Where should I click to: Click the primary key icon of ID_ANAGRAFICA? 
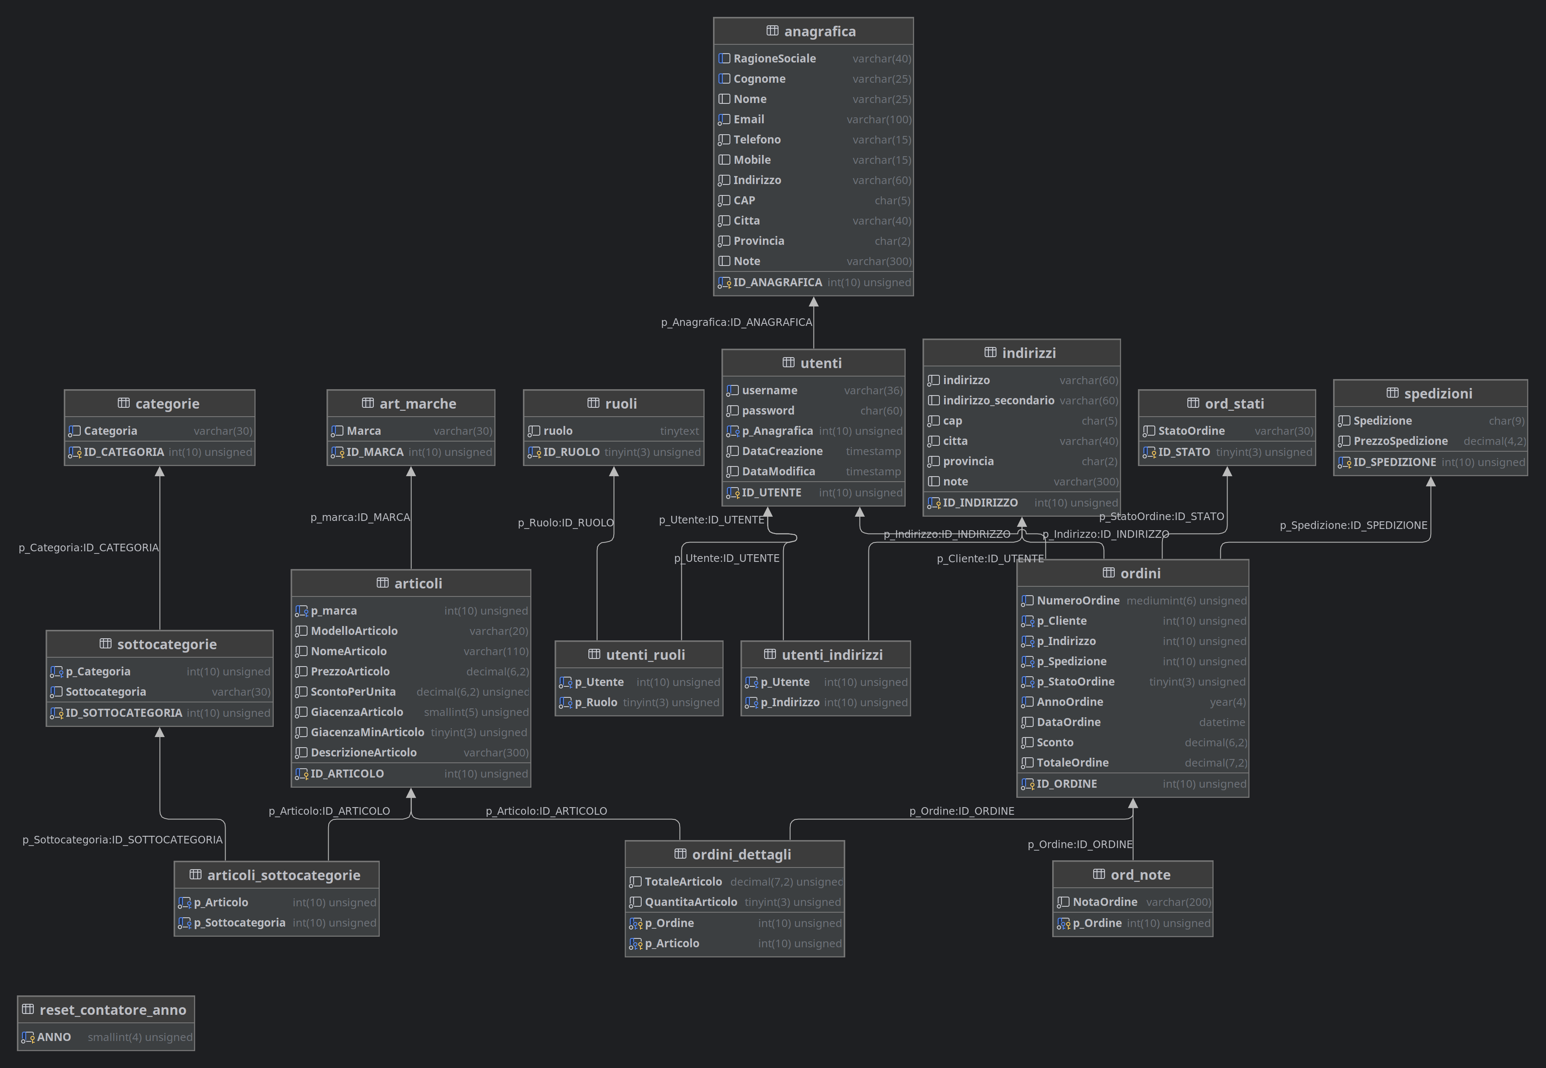(724, 282)
